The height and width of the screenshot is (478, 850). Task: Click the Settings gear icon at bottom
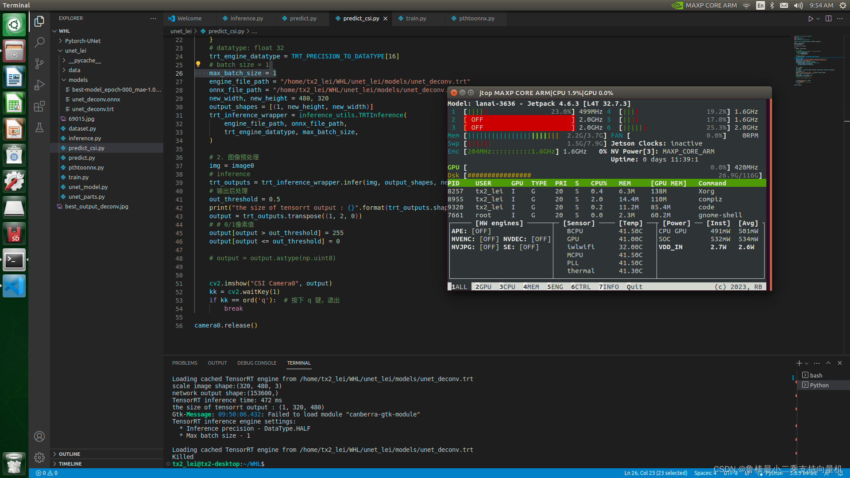(x=39, y=458)
